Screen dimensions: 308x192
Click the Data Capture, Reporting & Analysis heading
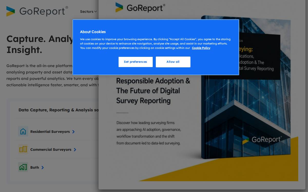(x=59, y=110)
